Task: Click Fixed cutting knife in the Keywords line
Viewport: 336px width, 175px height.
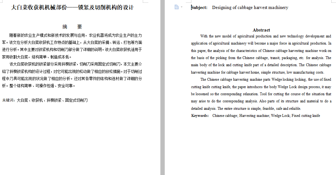Action: 306,116
